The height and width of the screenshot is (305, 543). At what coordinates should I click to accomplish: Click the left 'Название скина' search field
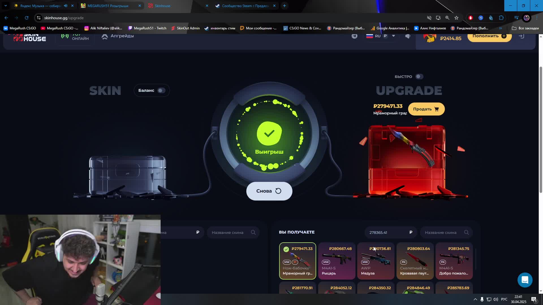click(233, 232)
